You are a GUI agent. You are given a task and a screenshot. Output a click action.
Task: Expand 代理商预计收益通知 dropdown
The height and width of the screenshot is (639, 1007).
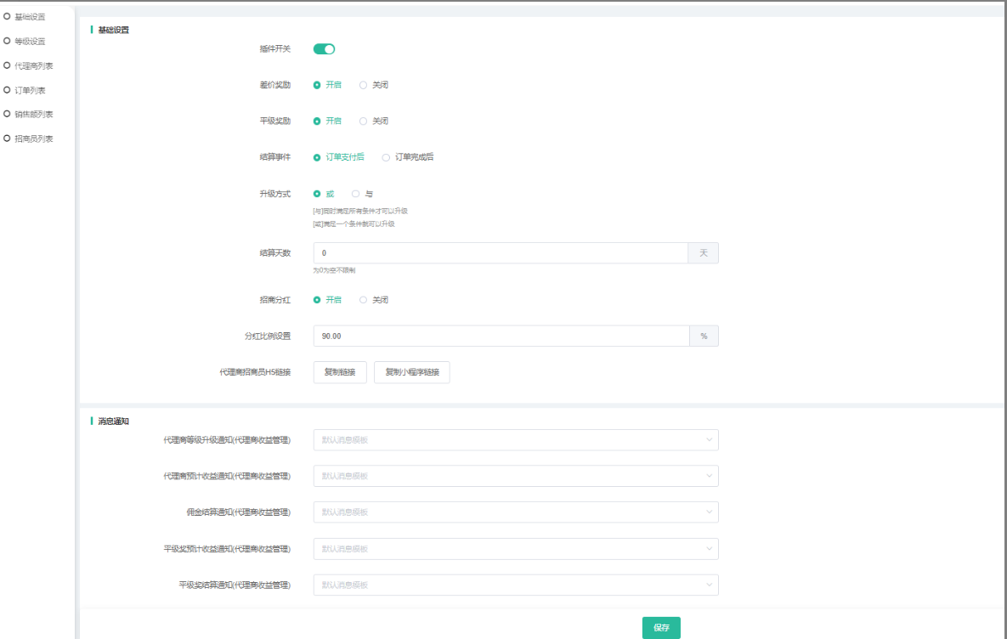point(515,476)
